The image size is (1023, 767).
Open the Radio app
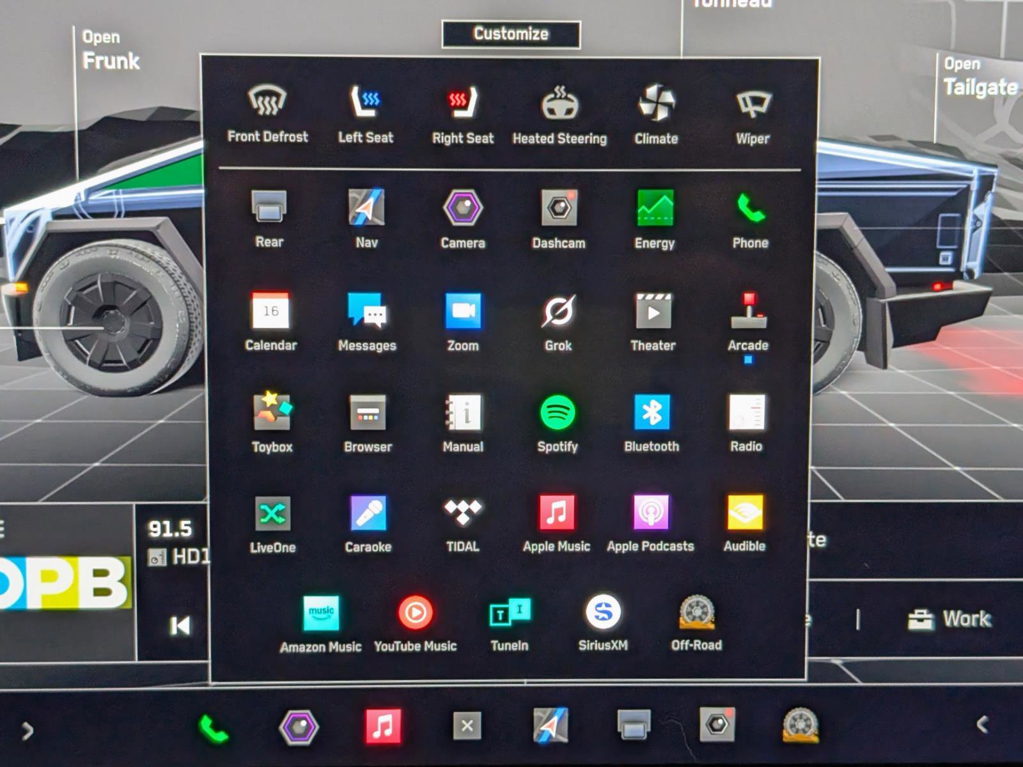click(x=746, y=422)
